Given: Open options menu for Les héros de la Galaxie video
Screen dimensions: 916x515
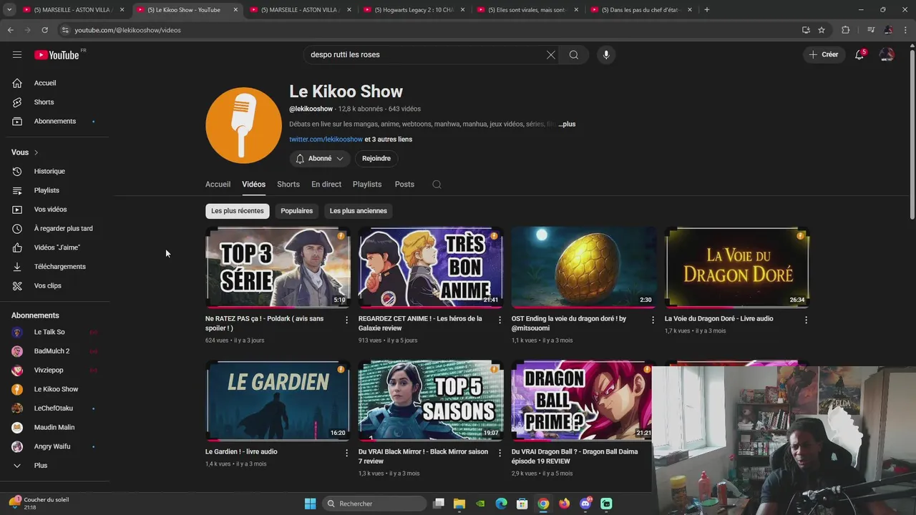Looking at the screenshot, I should (x=500, y=320).
